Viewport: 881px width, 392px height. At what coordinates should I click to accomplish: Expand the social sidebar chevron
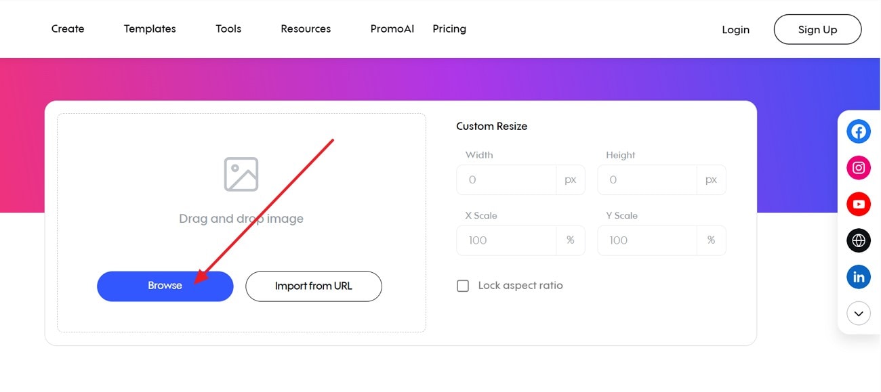(x=859, y=313)
